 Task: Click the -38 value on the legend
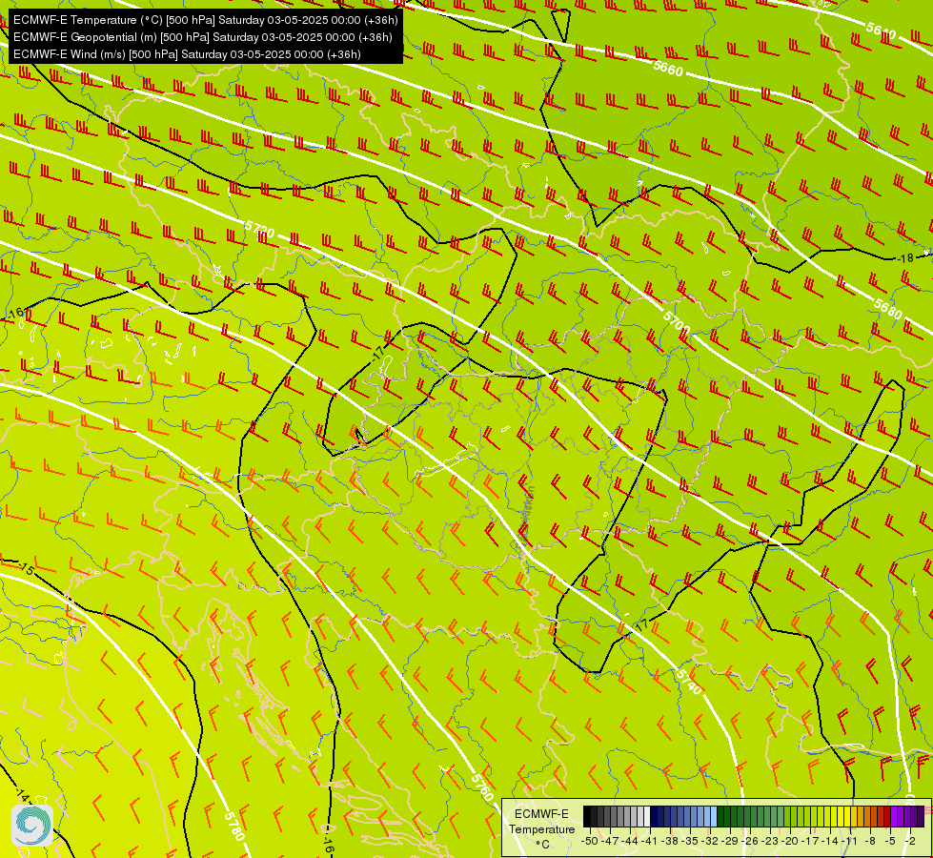(669, 841)
